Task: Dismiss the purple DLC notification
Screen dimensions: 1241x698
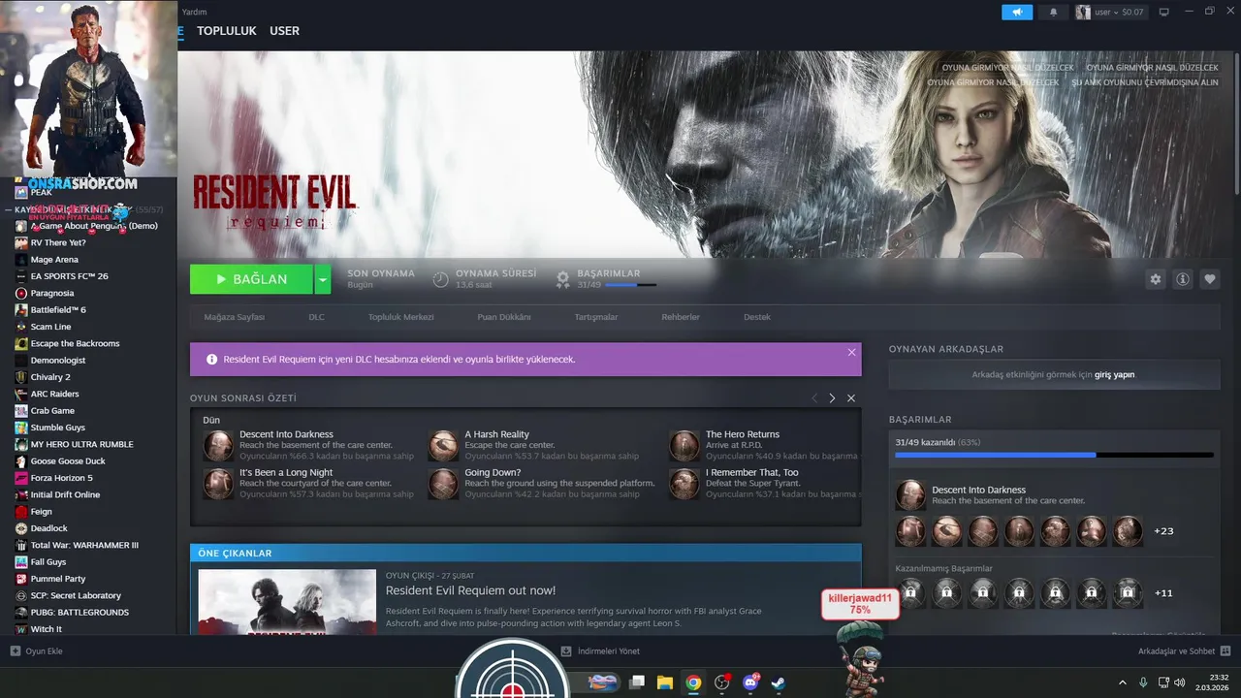Action: (851, 353)
